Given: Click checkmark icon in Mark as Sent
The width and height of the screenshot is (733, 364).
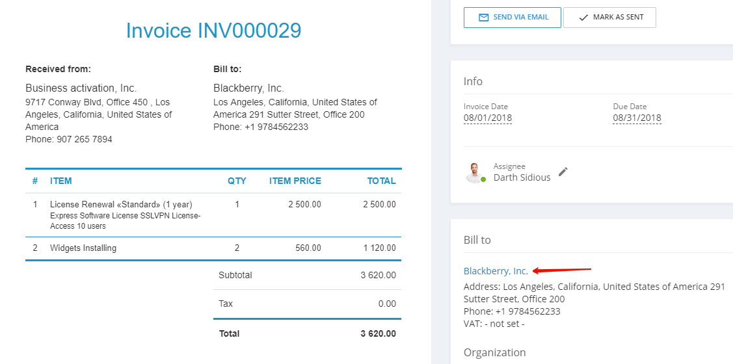Looking at the screenshot, I should tap(583, 18).
